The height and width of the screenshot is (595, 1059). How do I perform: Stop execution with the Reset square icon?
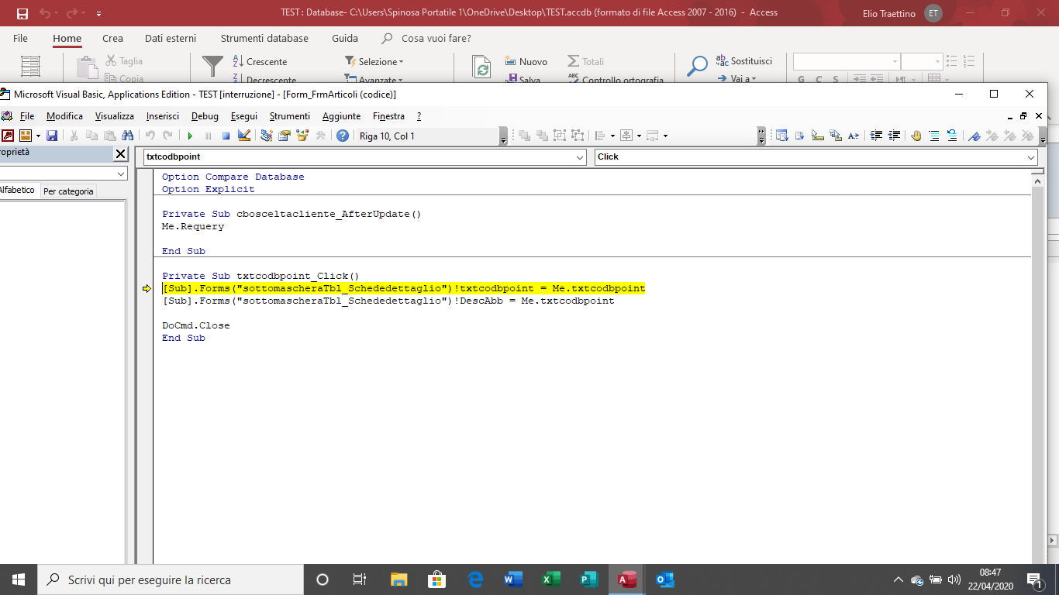(226, 136)
